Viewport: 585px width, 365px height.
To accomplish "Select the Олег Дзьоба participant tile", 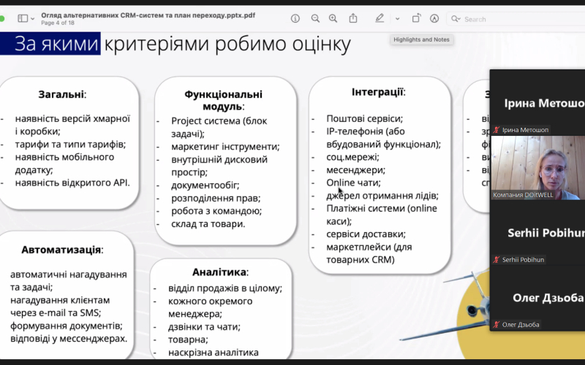I will 537,297.
